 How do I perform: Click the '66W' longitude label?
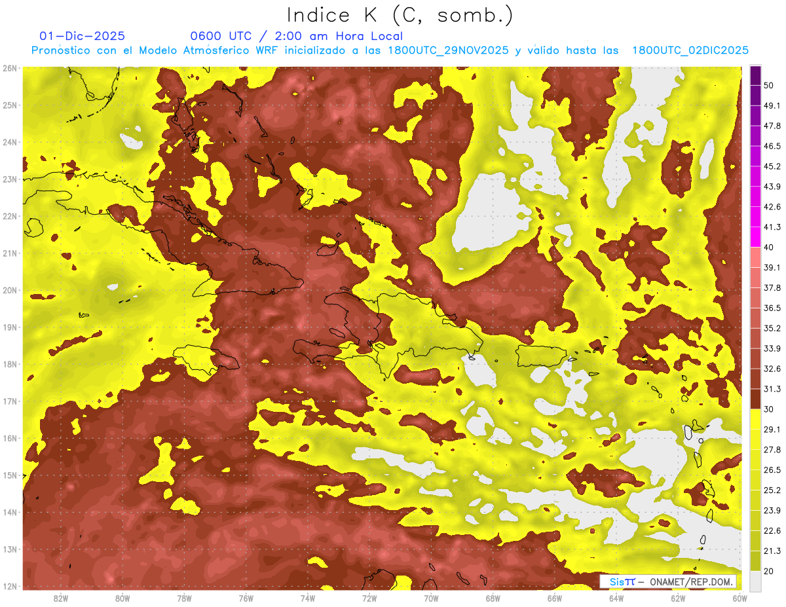[x=555, y=598]
